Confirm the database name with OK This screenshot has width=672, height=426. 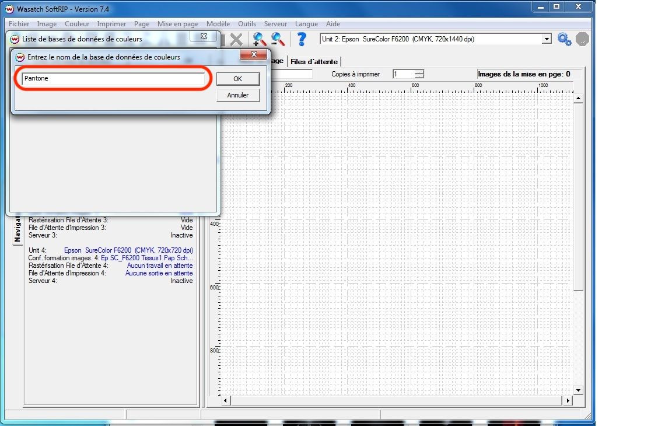point(238,79)
